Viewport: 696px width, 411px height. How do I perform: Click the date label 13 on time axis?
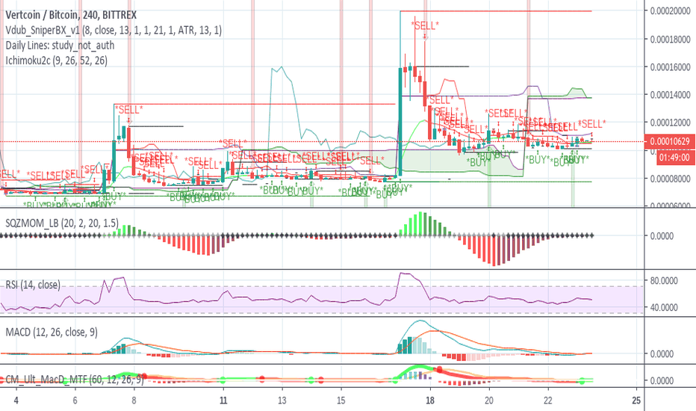[x=282, y=401]
